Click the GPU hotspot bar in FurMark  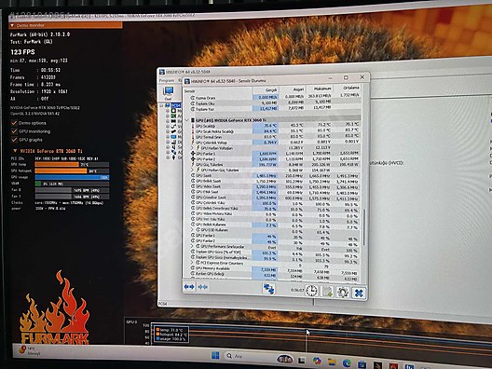point(72,171)
